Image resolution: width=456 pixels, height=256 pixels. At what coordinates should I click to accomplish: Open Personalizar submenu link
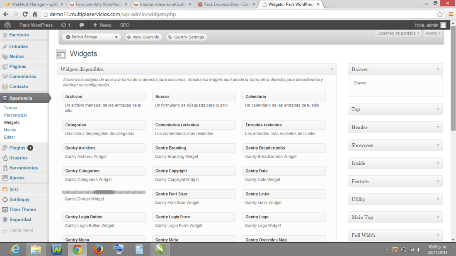click(15, 115)
